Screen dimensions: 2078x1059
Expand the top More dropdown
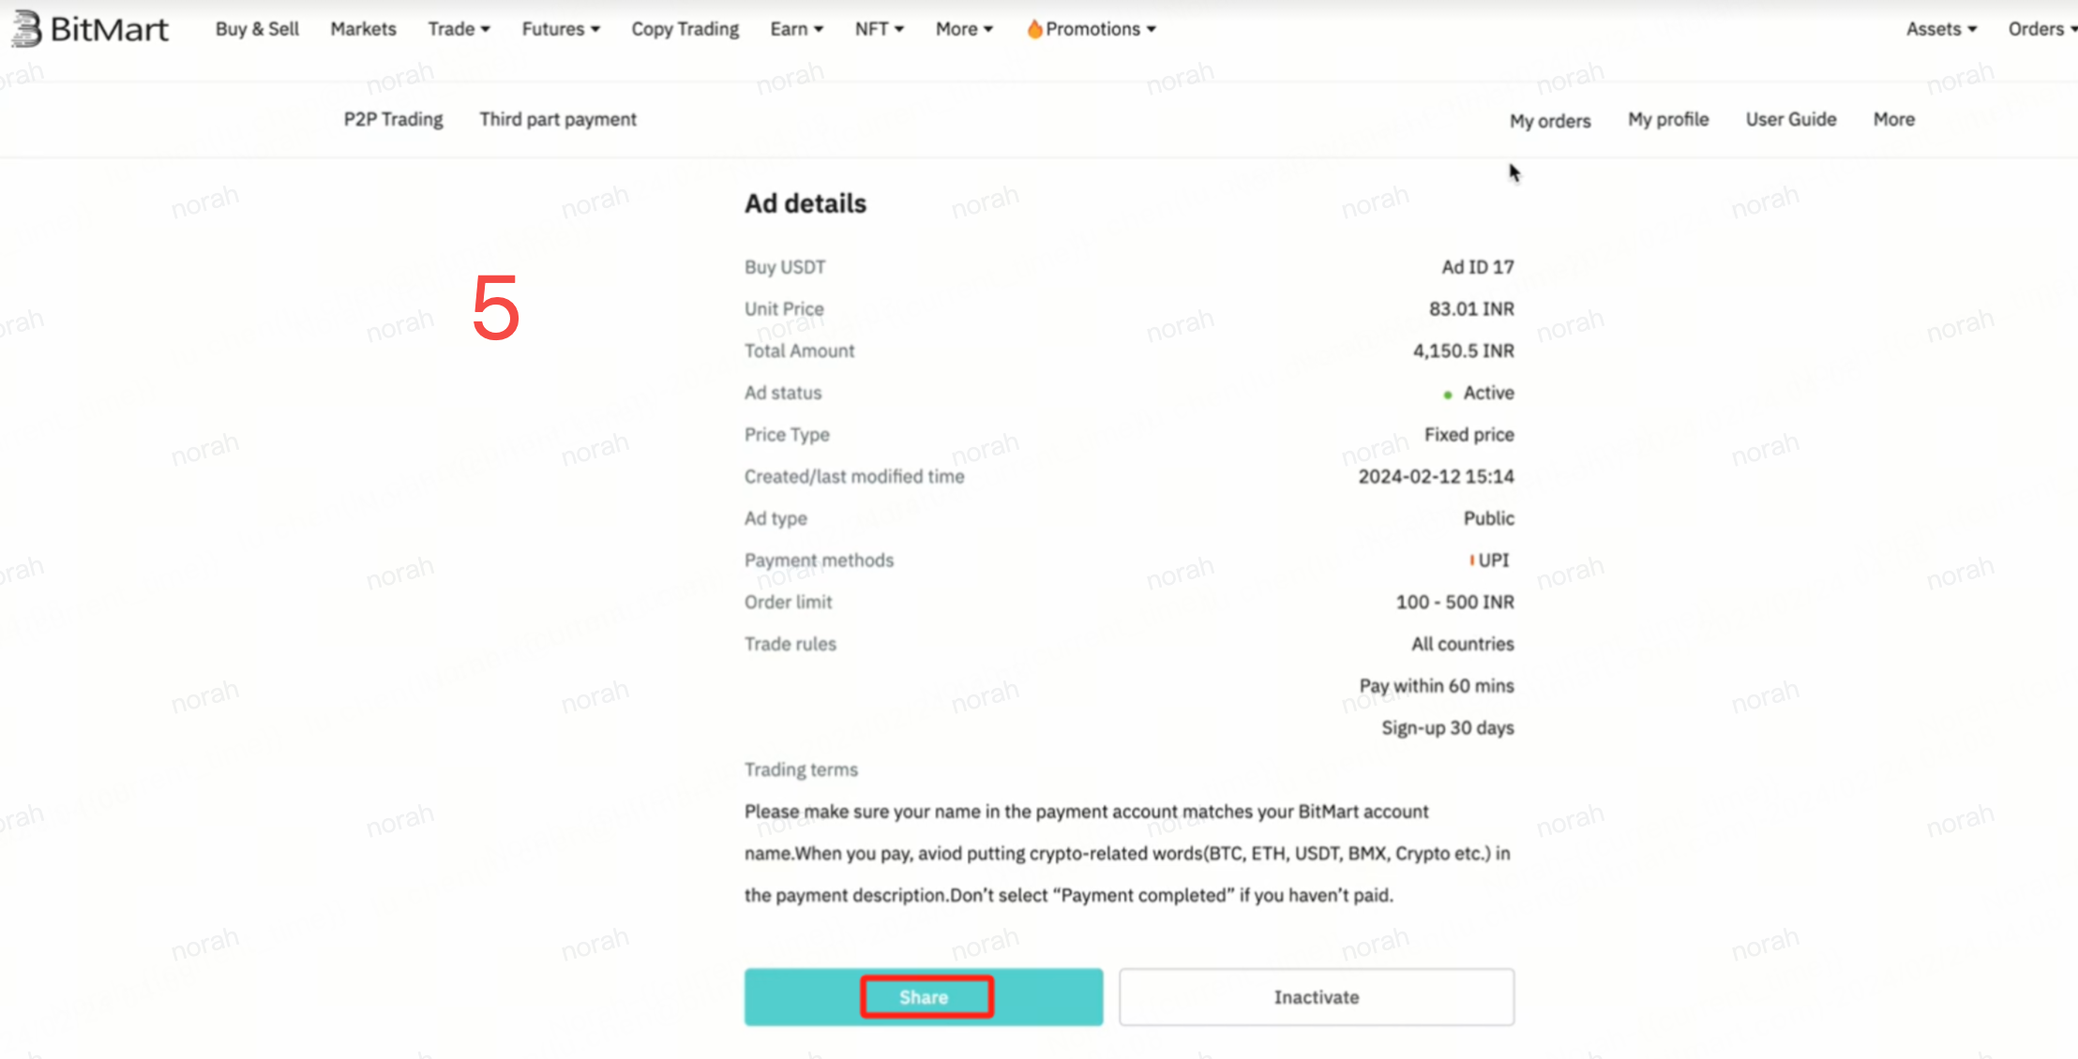pos(964,29)
